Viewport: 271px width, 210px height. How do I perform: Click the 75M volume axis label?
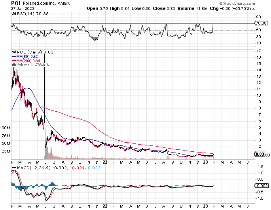tap(6, 136)
